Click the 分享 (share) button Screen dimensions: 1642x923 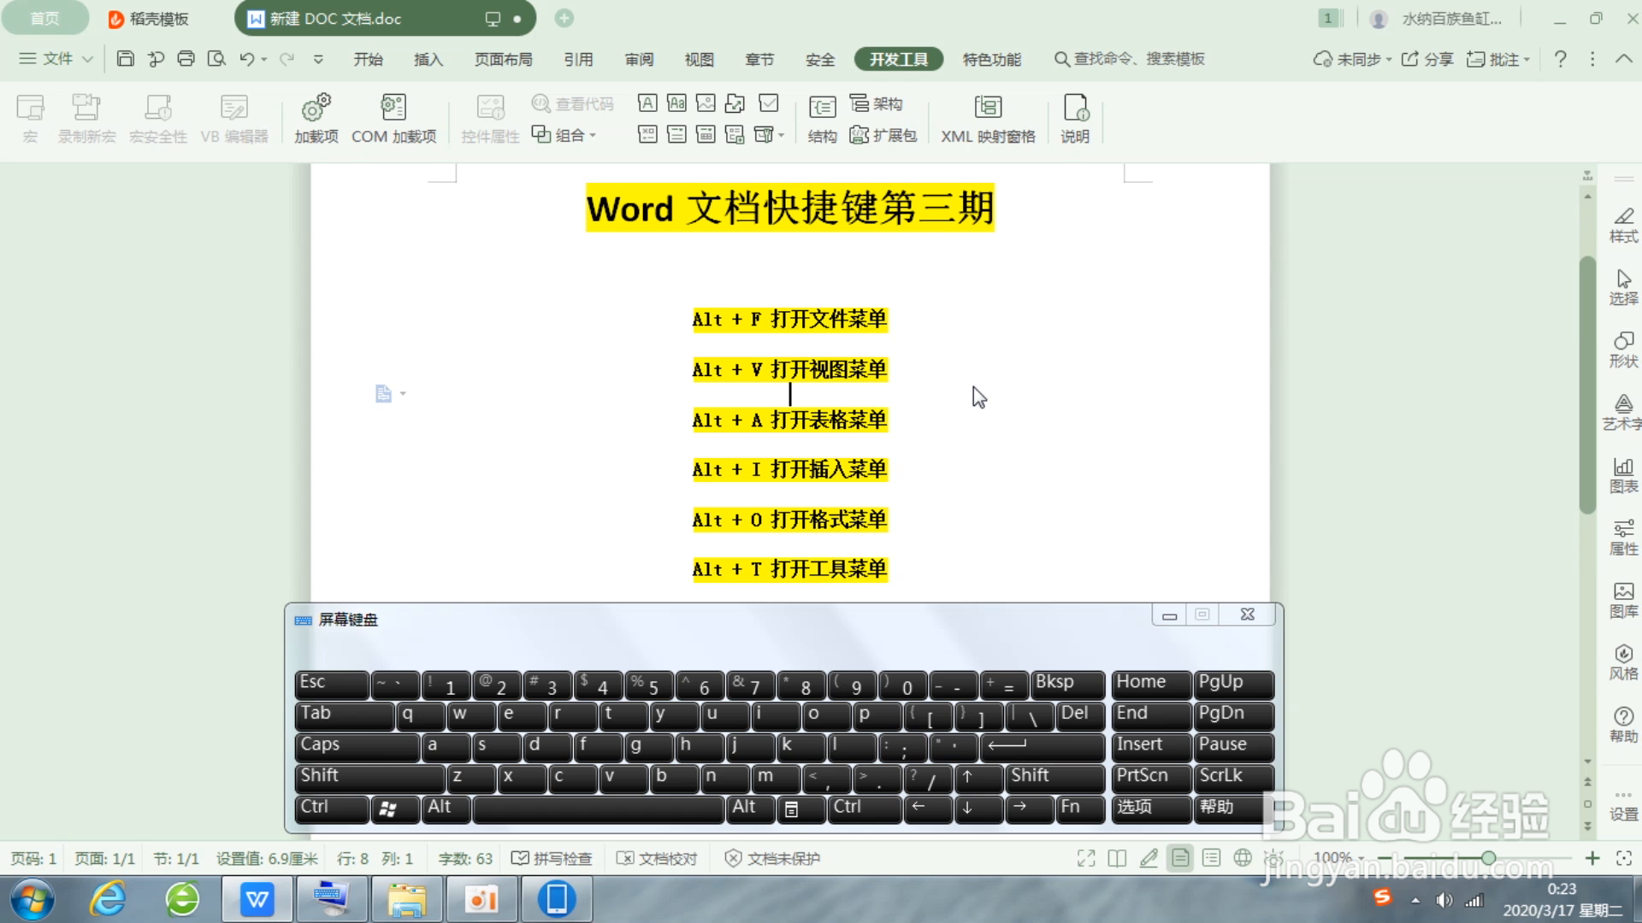pos(1434,59)
